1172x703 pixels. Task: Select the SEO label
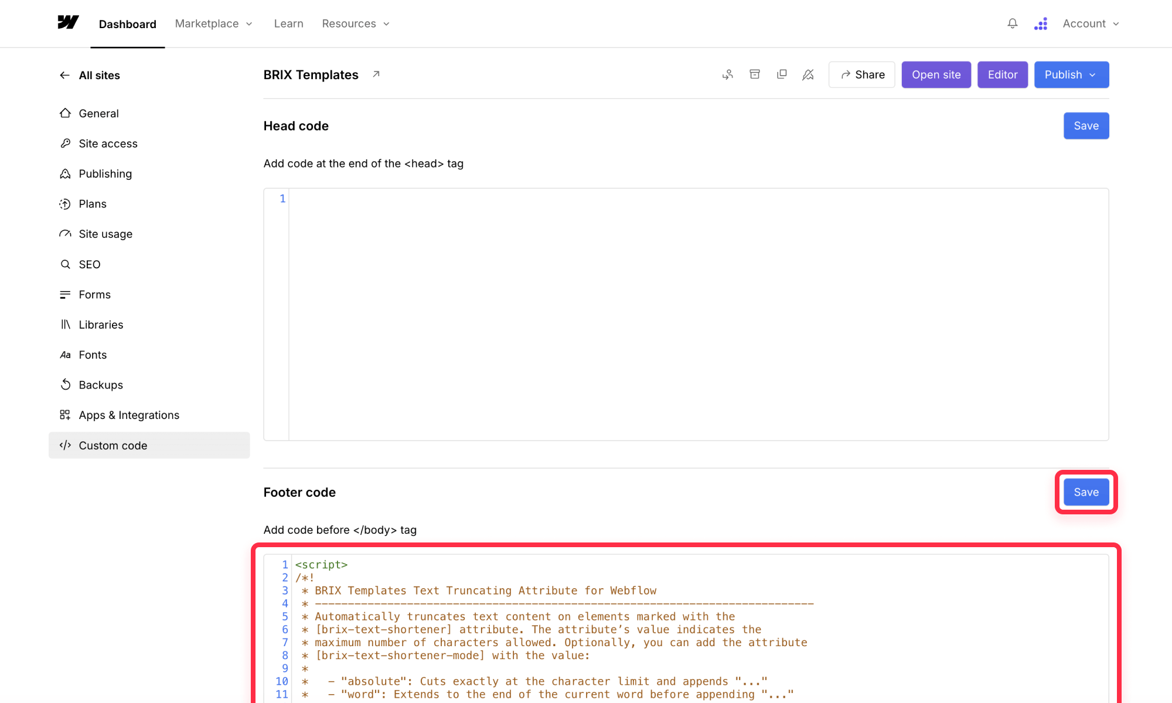click(x=90, y=264)
